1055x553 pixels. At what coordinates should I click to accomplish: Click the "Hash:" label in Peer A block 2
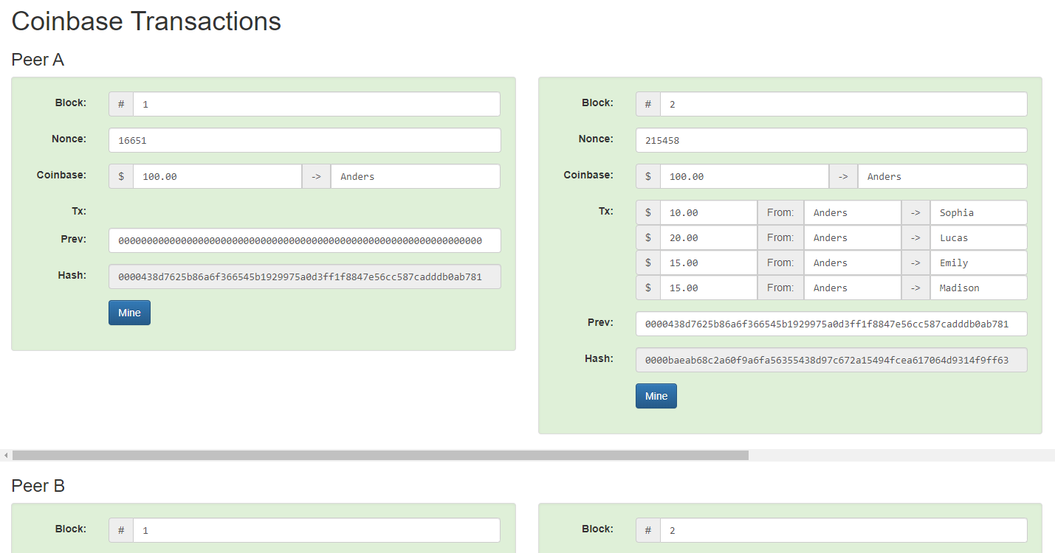pyautogui.click(x=599, y=358)
